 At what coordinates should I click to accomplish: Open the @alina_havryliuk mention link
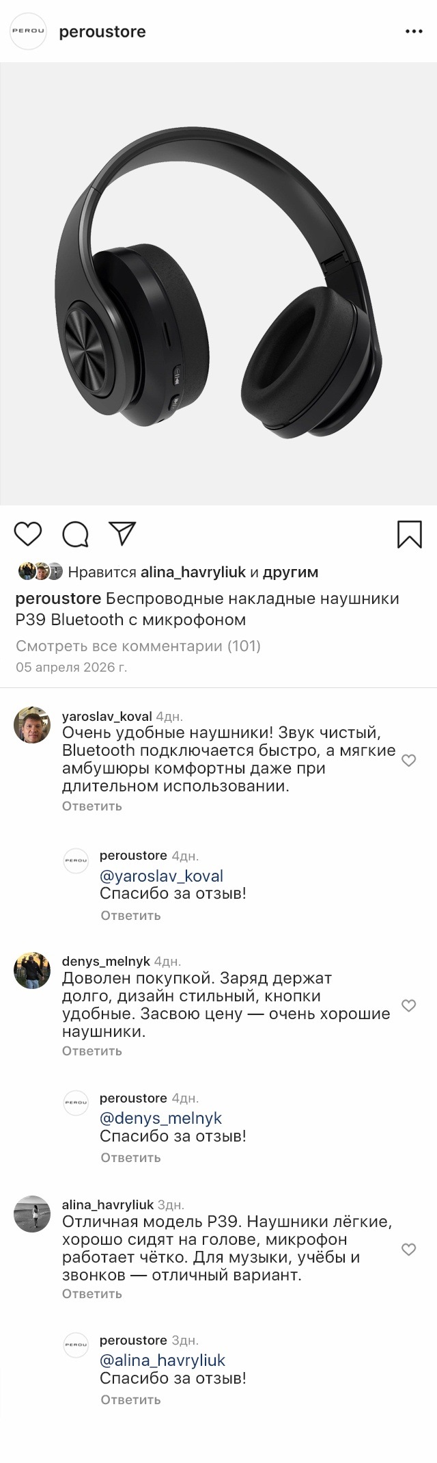163,1360
